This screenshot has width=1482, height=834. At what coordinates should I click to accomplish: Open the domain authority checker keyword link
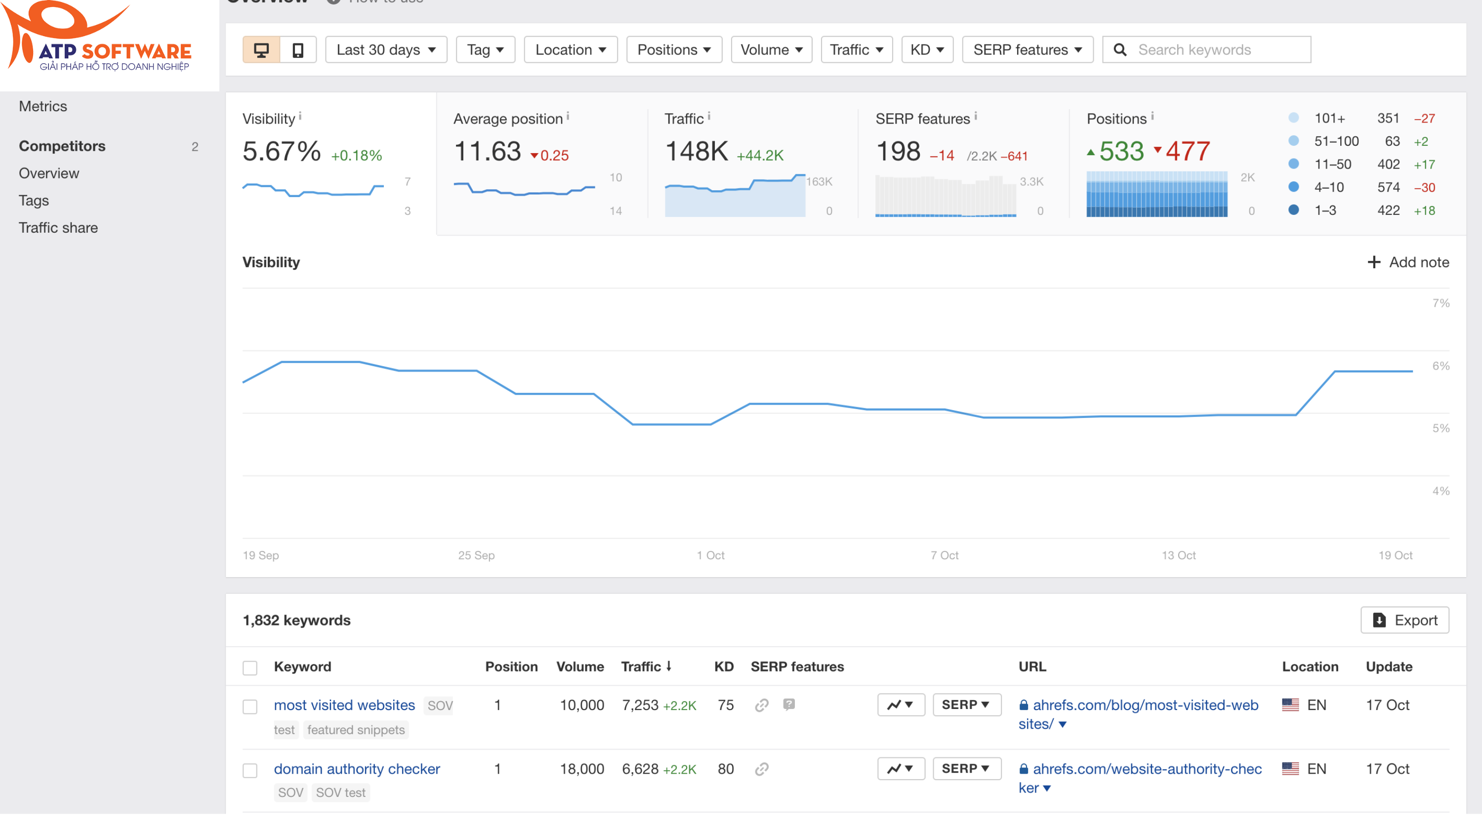[357, 768]
